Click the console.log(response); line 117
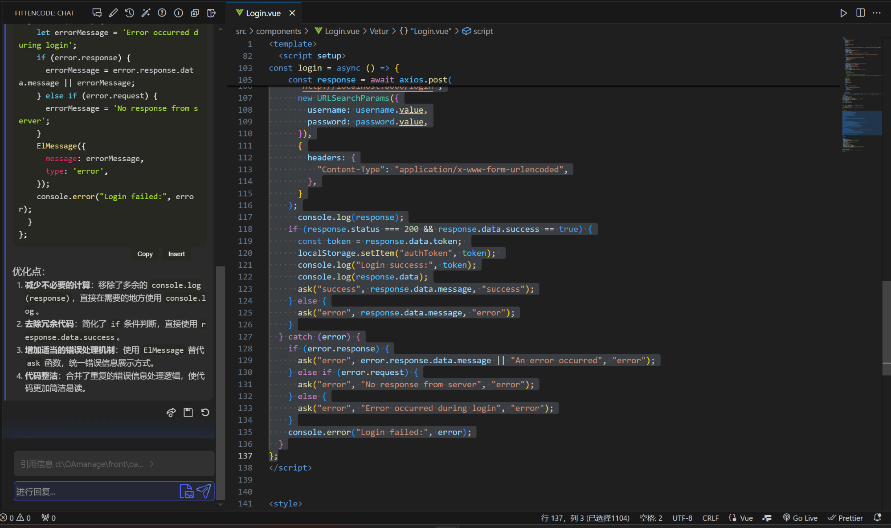The image size is (891, 528). (x=351, y=217)
